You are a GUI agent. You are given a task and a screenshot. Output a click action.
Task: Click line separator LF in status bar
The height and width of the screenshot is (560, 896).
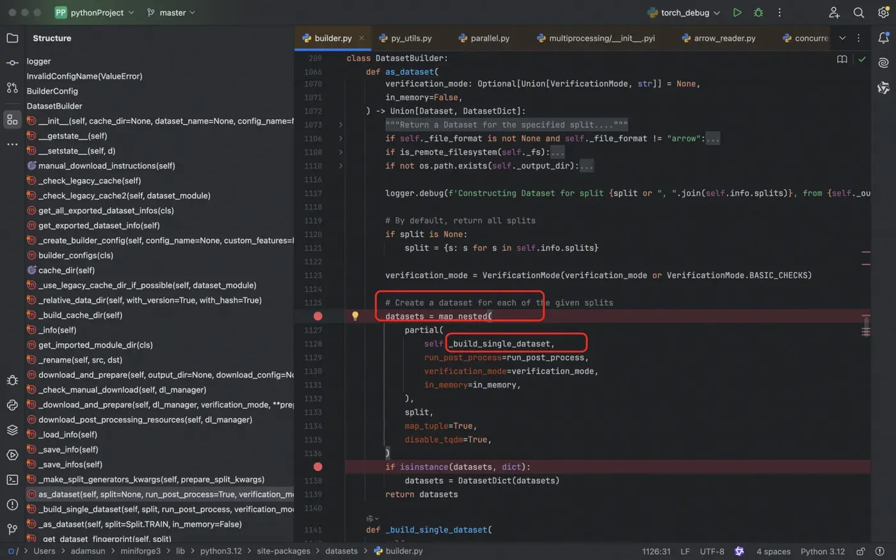(x=685, y=551)
